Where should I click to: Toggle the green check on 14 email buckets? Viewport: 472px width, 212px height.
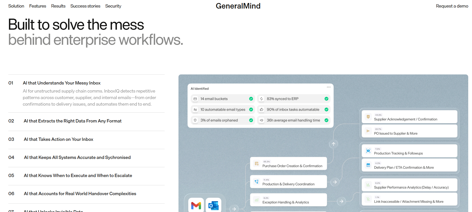point(251,99)
